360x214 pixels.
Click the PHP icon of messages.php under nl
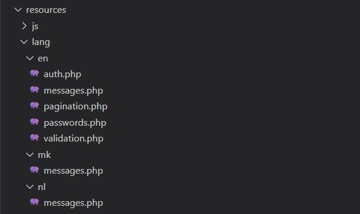coord(35,202)
